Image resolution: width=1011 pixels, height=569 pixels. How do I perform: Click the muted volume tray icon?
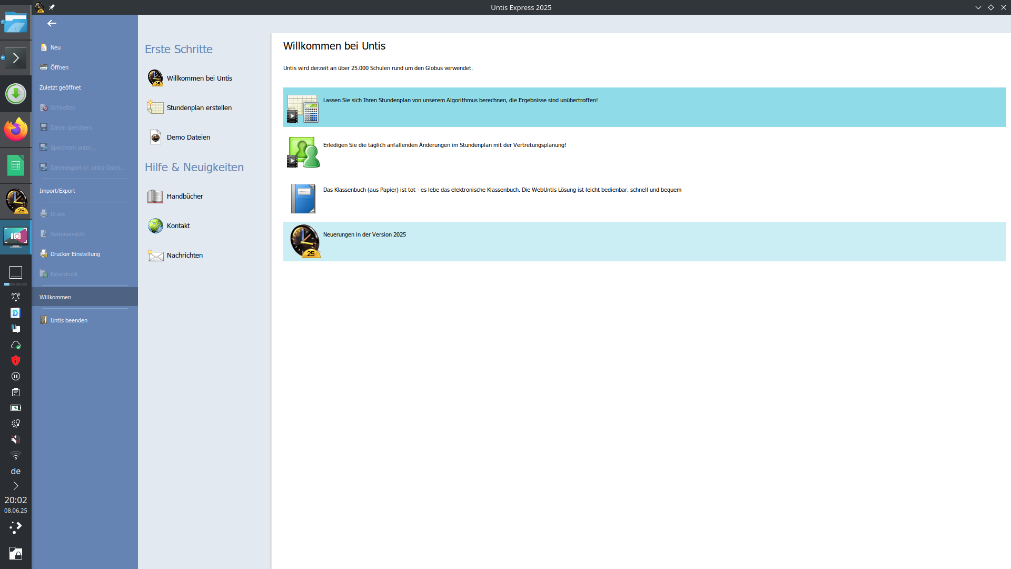coord(16,439)
